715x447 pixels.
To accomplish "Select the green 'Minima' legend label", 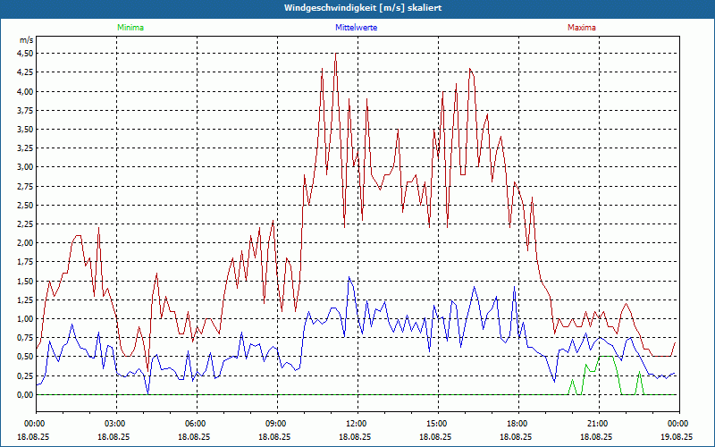I will (130, 28).
